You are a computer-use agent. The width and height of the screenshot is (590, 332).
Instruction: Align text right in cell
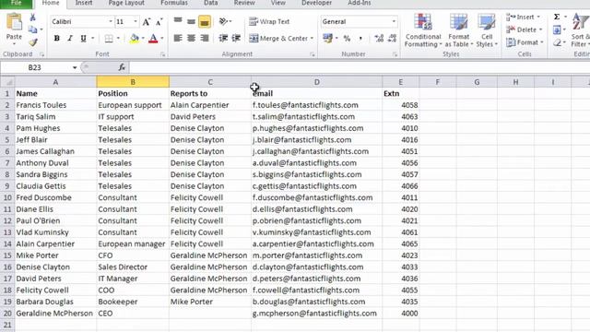pos(205,38)
